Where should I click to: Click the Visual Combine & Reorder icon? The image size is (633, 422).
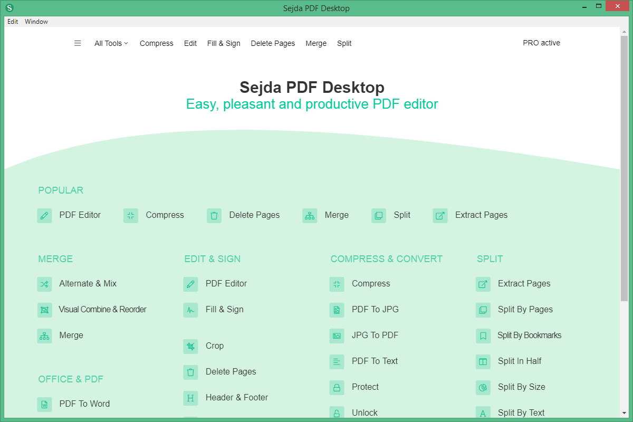point(44,310)
